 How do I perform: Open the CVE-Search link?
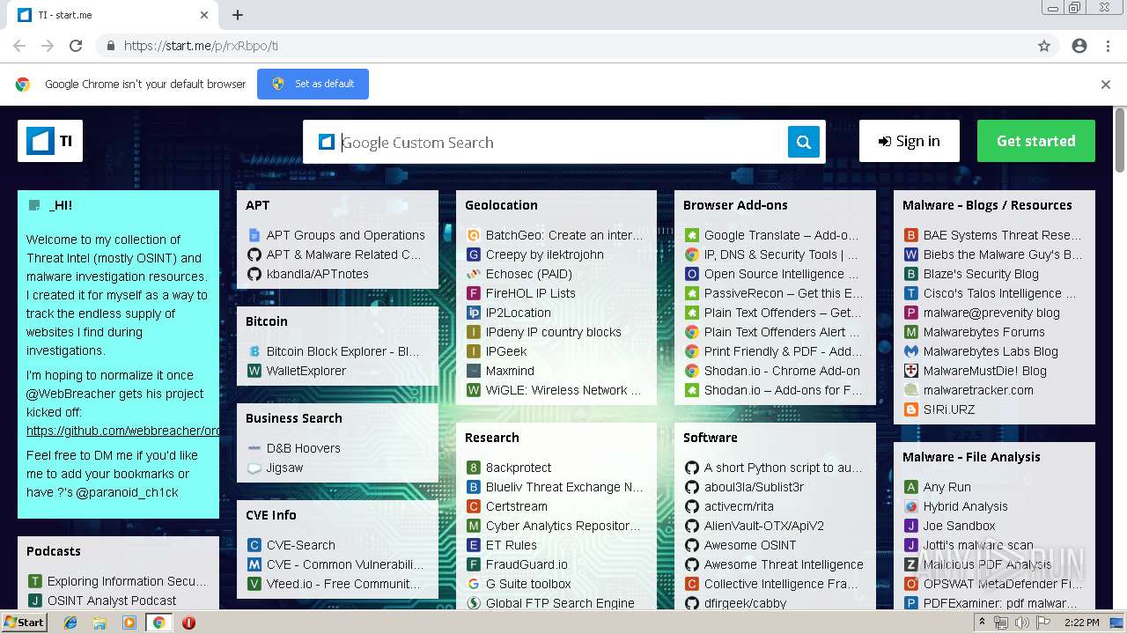301,545
